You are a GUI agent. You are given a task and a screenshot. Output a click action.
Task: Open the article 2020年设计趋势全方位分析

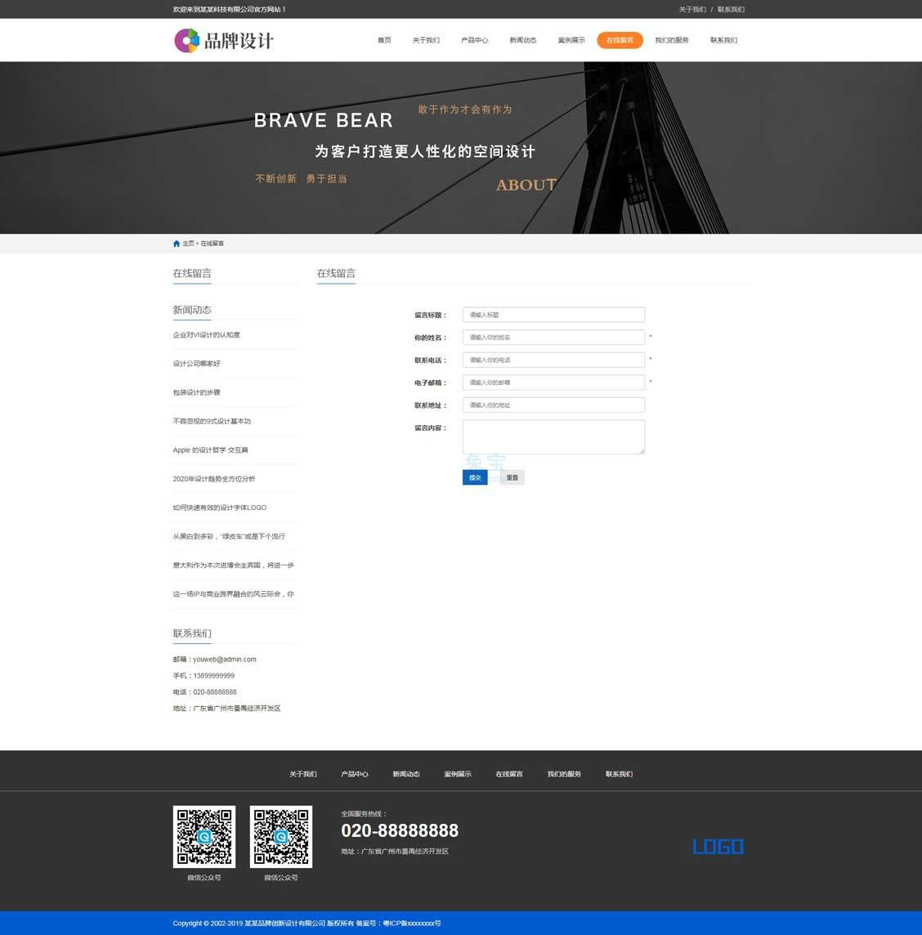[214, 479]
